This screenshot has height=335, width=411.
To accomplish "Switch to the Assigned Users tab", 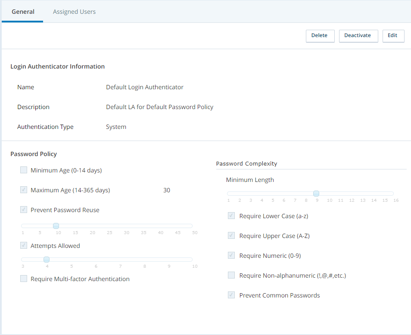I will click(x=74, y=12).
